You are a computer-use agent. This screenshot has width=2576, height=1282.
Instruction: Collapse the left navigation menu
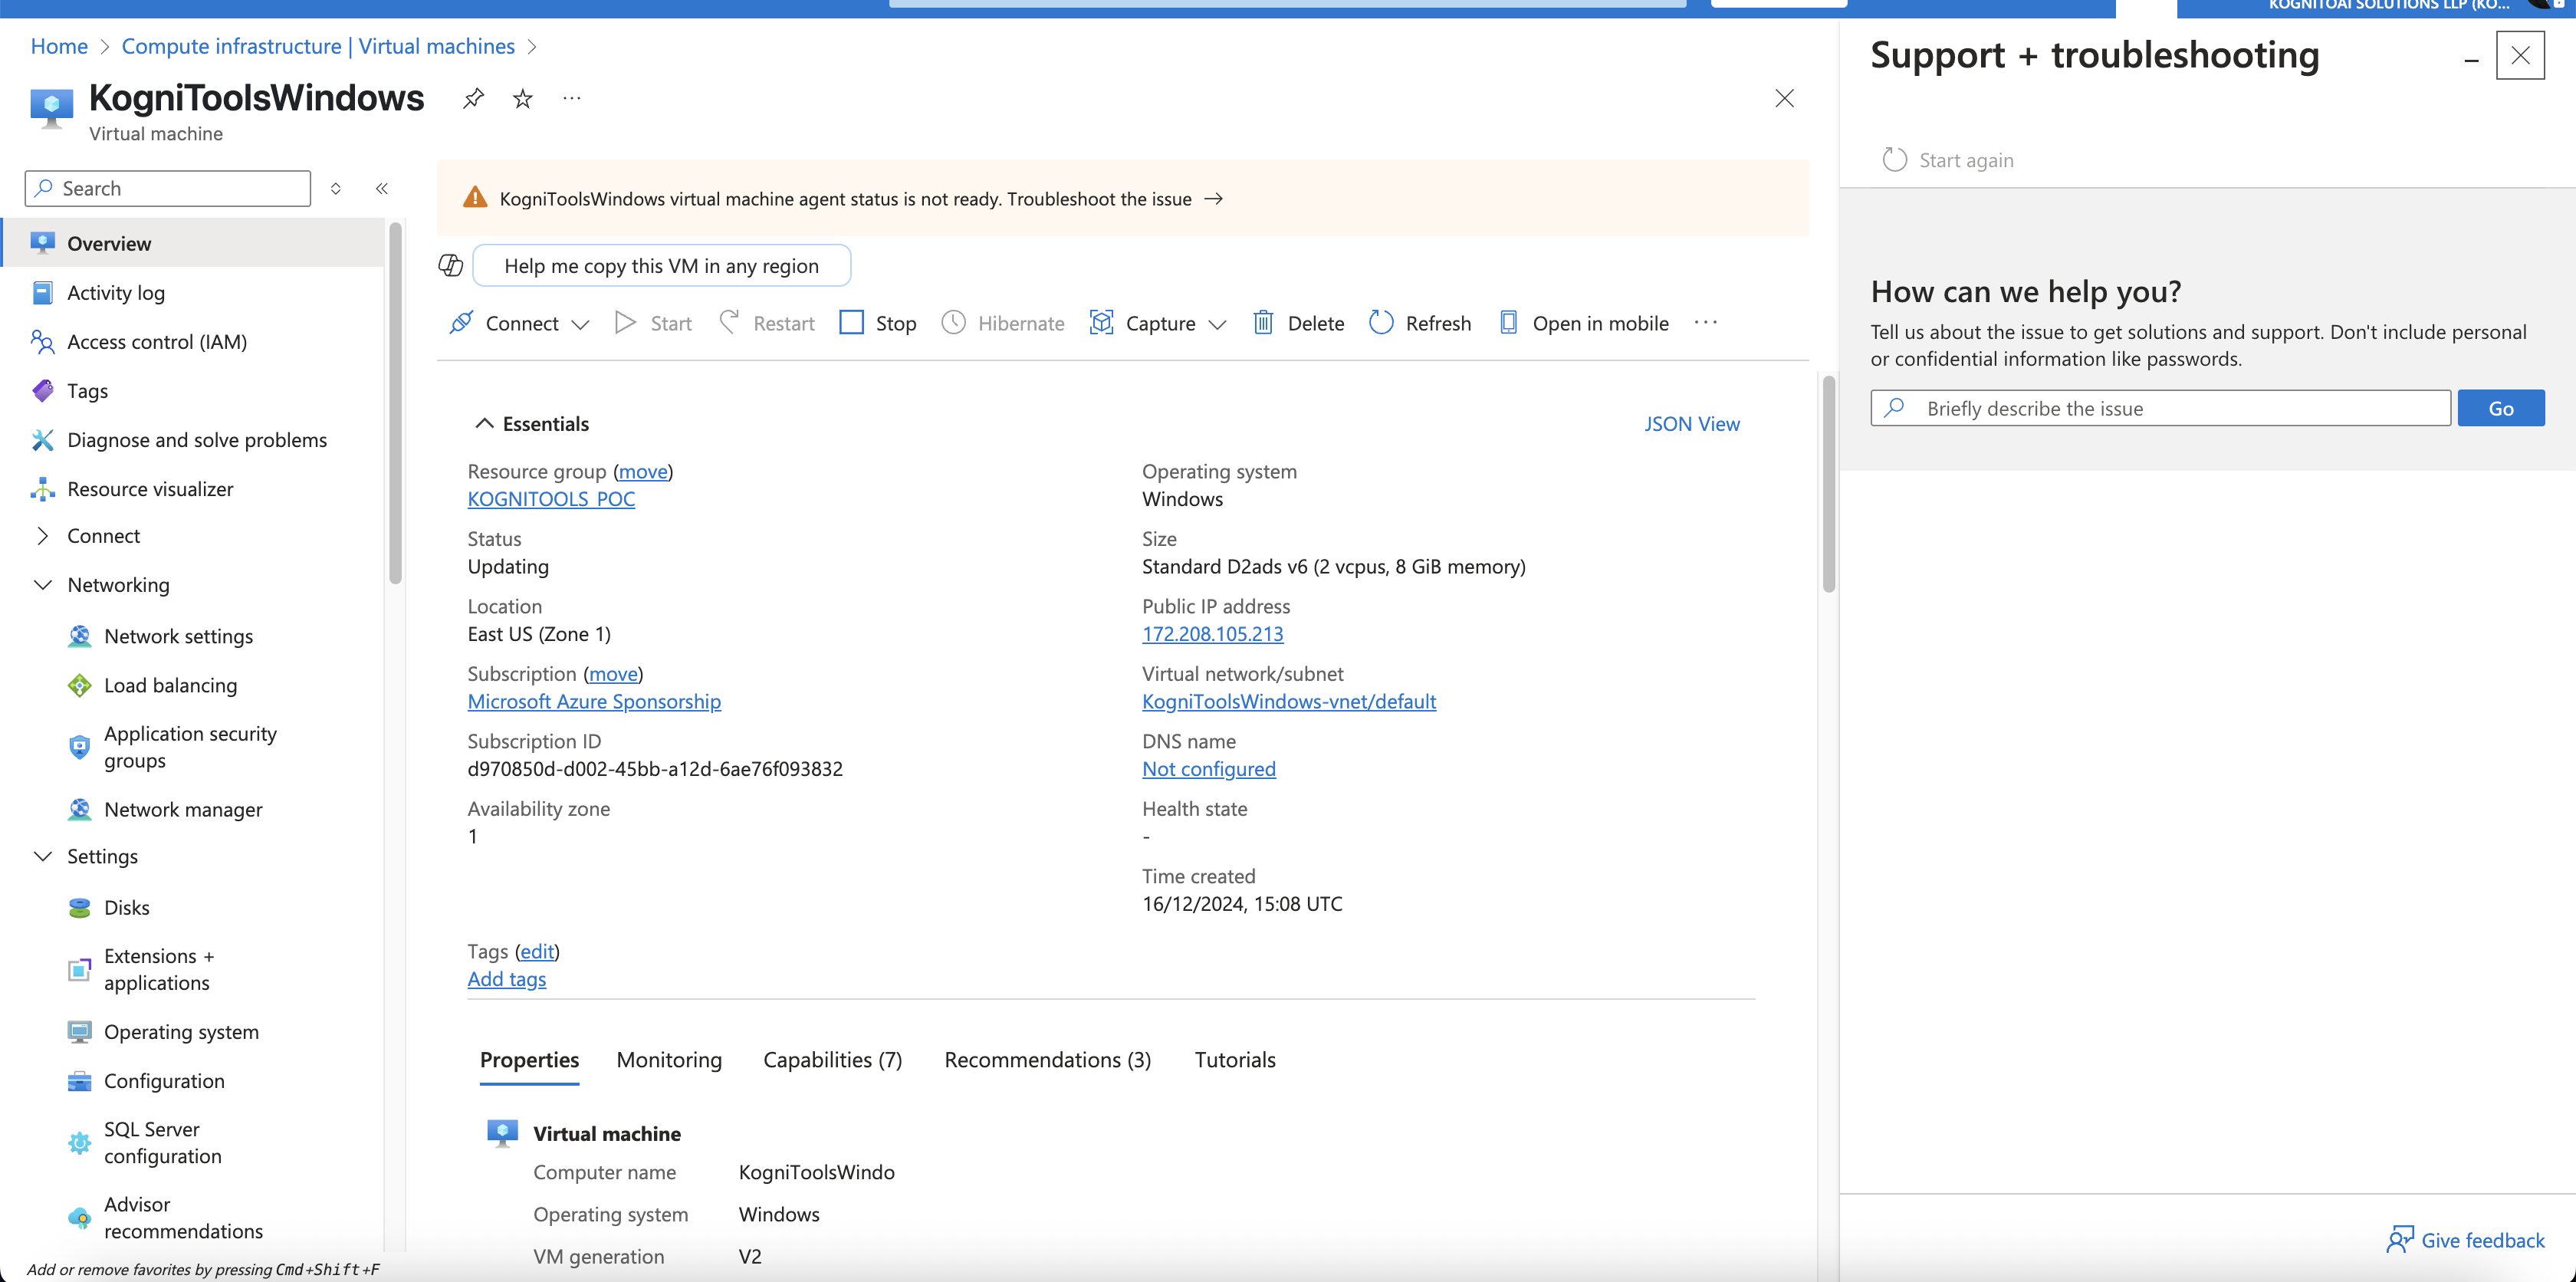pyautogui.click(x=382, y=188)
